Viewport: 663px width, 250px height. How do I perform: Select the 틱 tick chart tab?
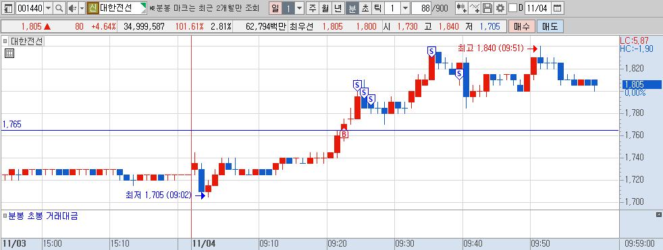[x=378, y=8]
